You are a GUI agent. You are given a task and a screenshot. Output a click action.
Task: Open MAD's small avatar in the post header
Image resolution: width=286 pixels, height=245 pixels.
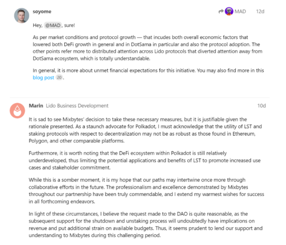point(229,11)
